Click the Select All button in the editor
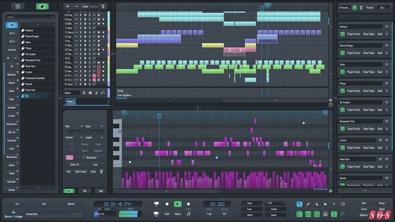This screenshot has width=395, height=222. coord(74,165)
